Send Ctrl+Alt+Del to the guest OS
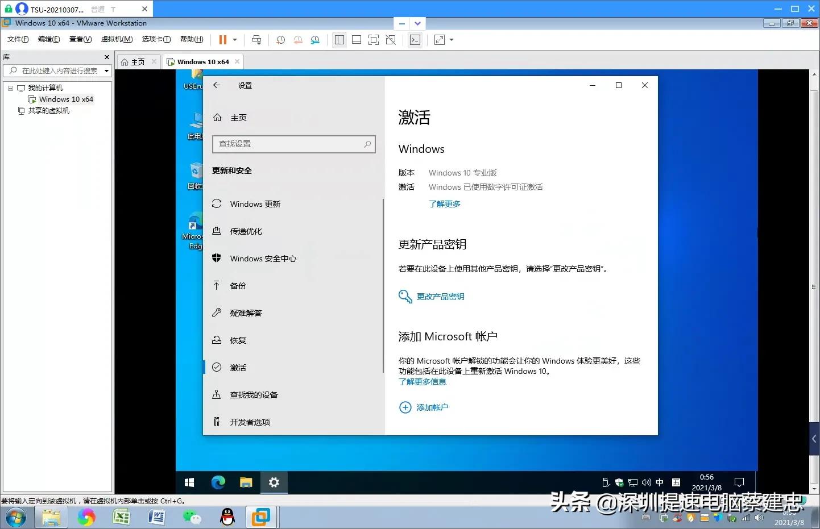The height and width of the screenshot is (529, 820). click(x=256, y=40)
